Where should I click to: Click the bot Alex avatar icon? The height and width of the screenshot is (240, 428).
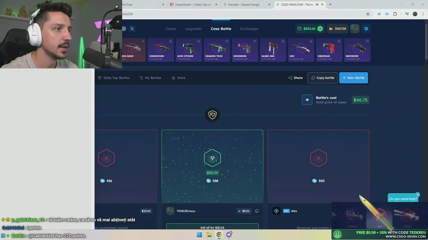pyautogui.click(x=276, y=211)
